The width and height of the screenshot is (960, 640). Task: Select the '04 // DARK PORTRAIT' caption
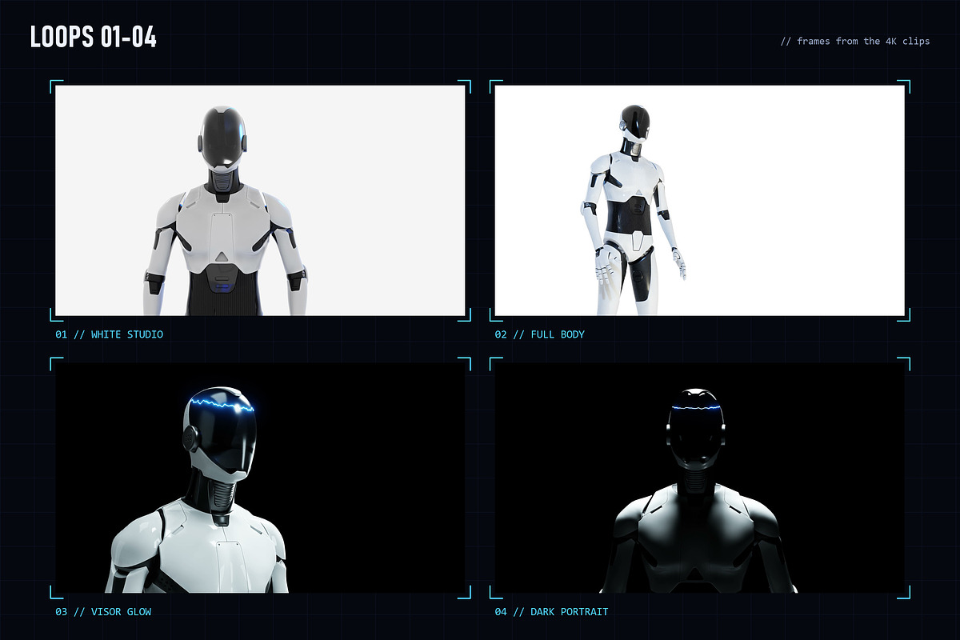[x=551, y=612]
